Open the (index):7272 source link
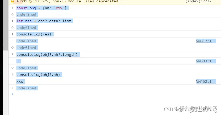 pos(198,1)
